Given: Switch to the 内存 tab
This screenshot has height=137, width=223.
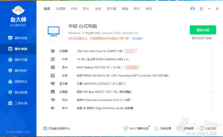Looking at the screenshot, I should [74, 9].
